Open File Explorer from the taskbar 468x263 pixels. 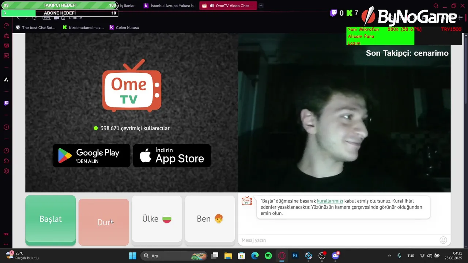click(228, 256)
